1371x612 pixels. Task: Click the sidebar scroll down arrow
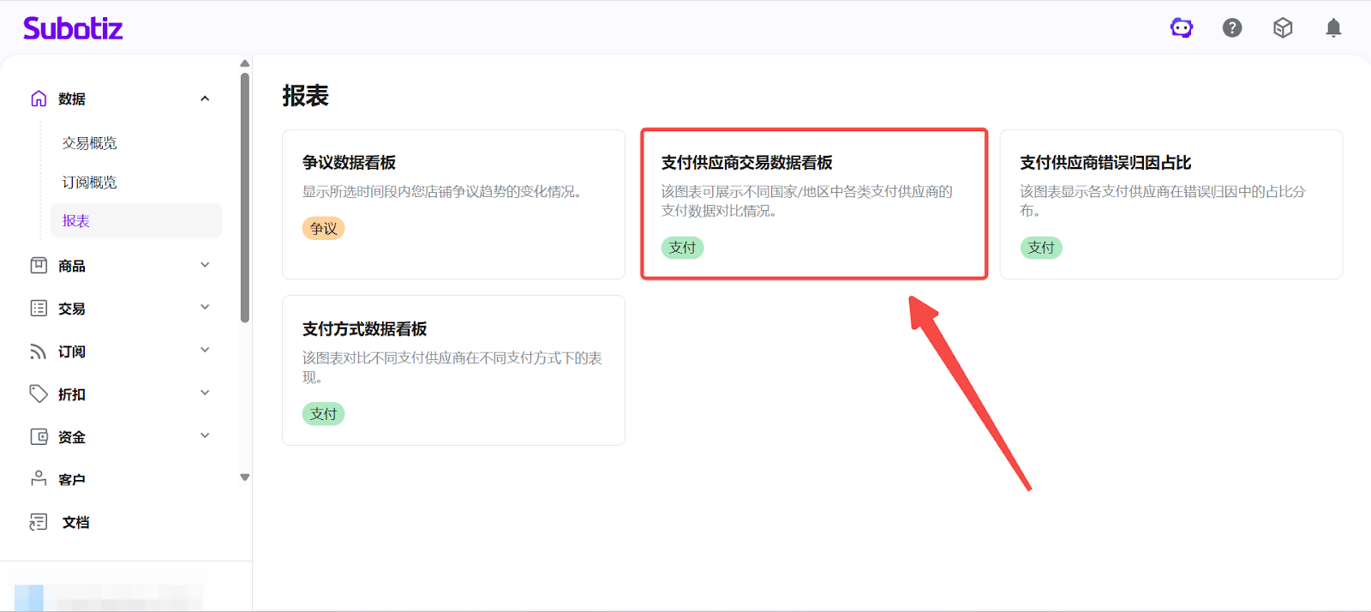pos(245,477)
